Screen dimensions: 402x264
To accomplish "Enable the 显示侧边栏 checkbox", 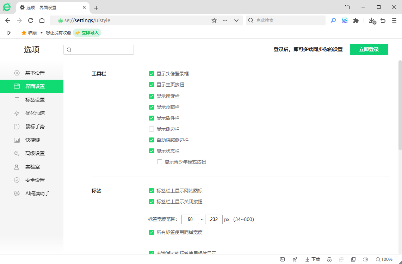I will pyautogui.click(x=151, y=129).
